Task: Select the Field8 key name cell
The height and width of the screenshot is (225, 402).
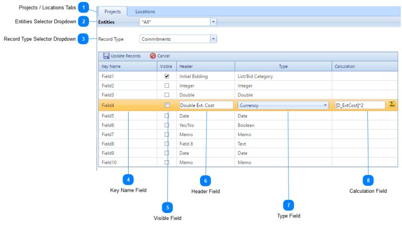Action: (x=128, y=144)
